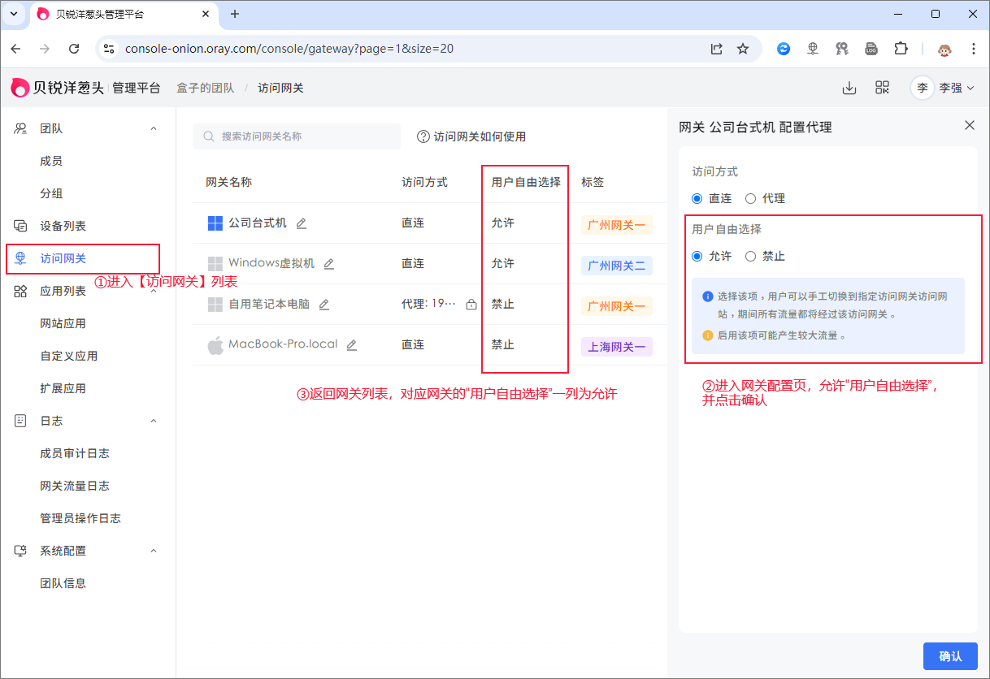This screenshot has height=679, width=990.
Task: Click the Apple icon of MacBook-Pro.local
Action: coord(215,345)
